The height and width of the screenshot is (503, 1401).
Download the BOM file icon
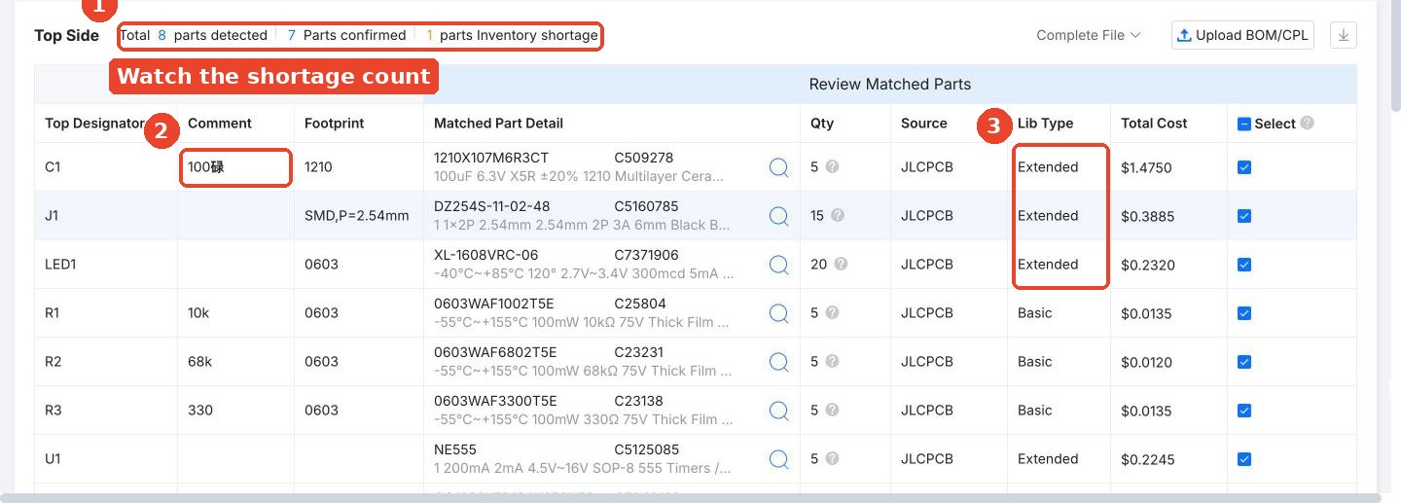1343,35
